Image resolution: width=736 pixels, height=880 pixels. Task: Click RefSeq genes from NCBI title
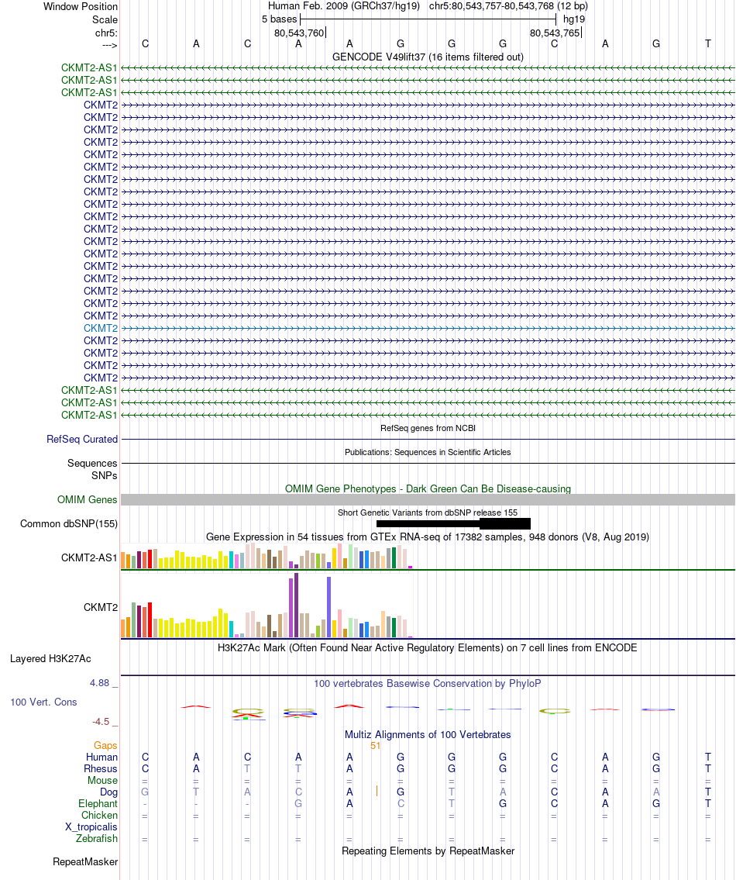(428, 428)
